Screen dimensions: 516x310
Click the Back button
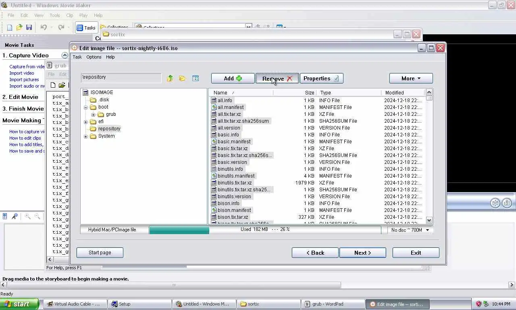point(315,253)
